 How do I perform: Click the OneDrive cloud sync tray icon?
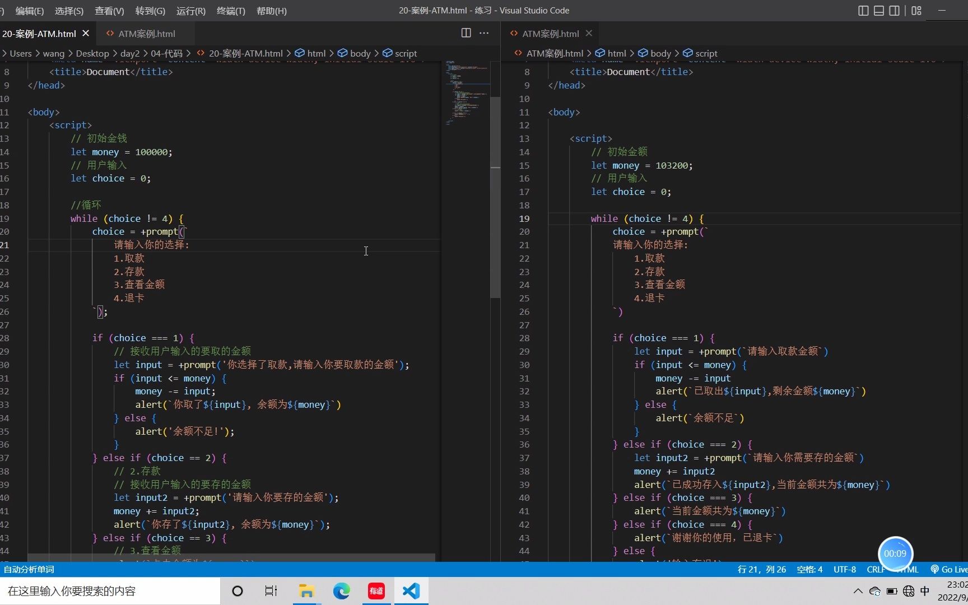[875, 591]
